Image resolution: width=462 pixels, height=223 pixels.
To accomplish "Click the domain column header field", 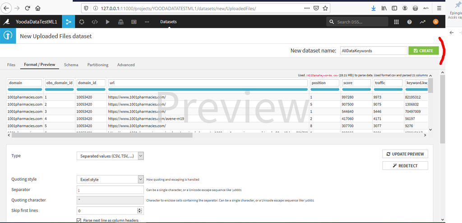I will (25, 83).
